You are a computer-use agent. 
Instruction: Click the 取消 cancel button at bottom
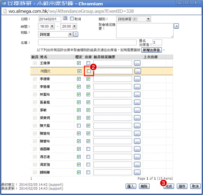coord(195,186)
